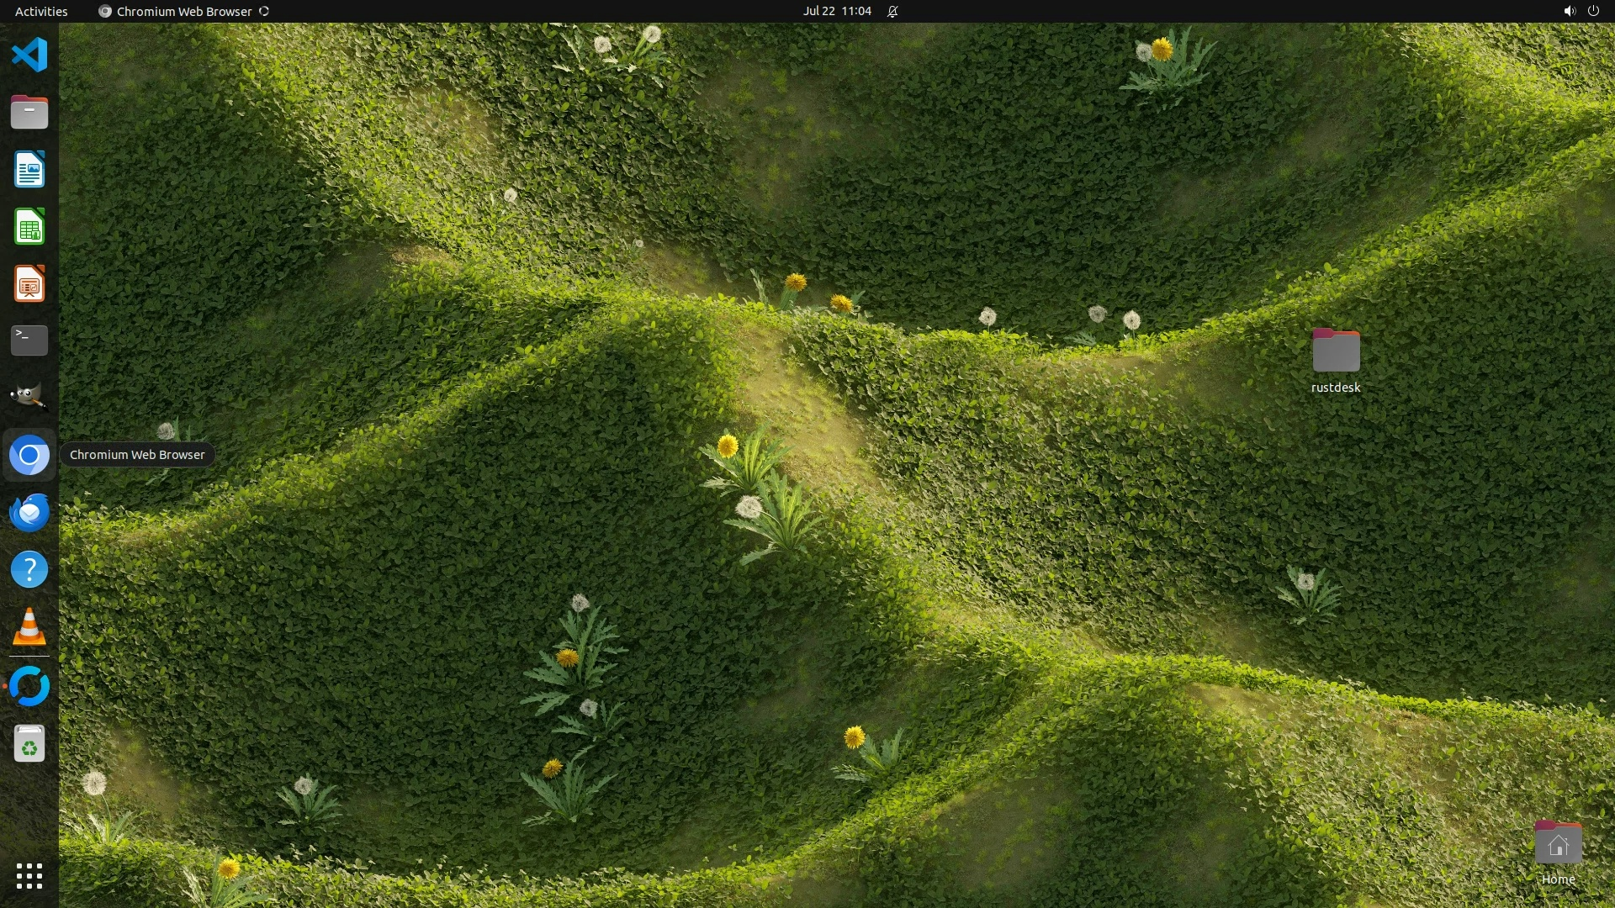This screenshot has height=908, width=1615.
Task: Open Chromium Web Browser app menu
Action: tap(183, 11)
